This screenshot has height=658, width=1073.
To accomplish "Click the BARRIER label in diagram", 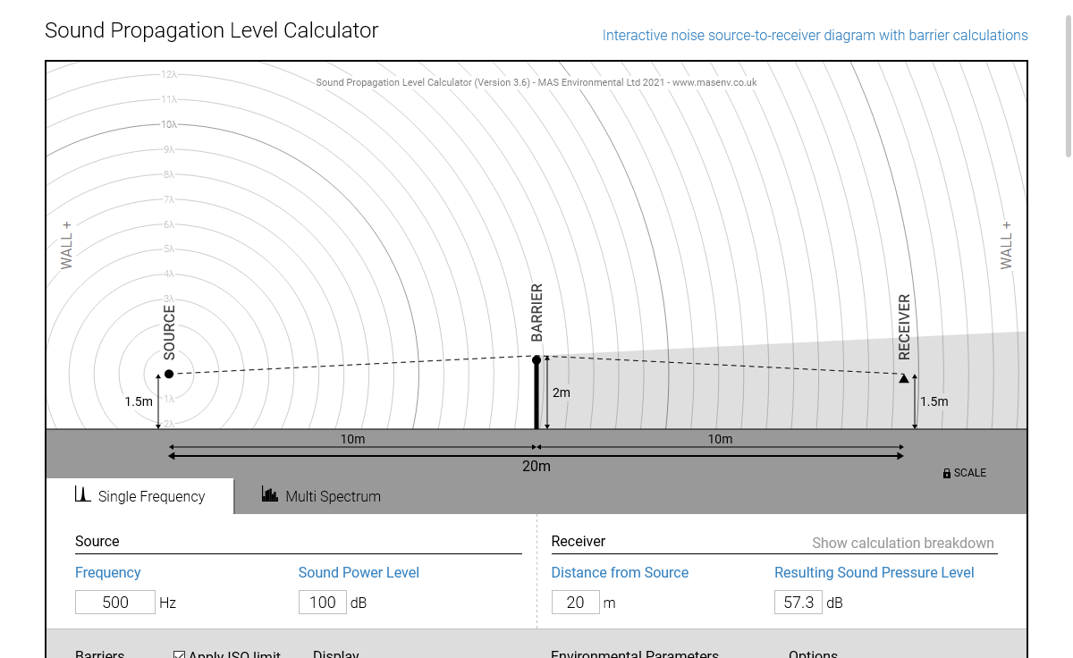I will point(537,313).
